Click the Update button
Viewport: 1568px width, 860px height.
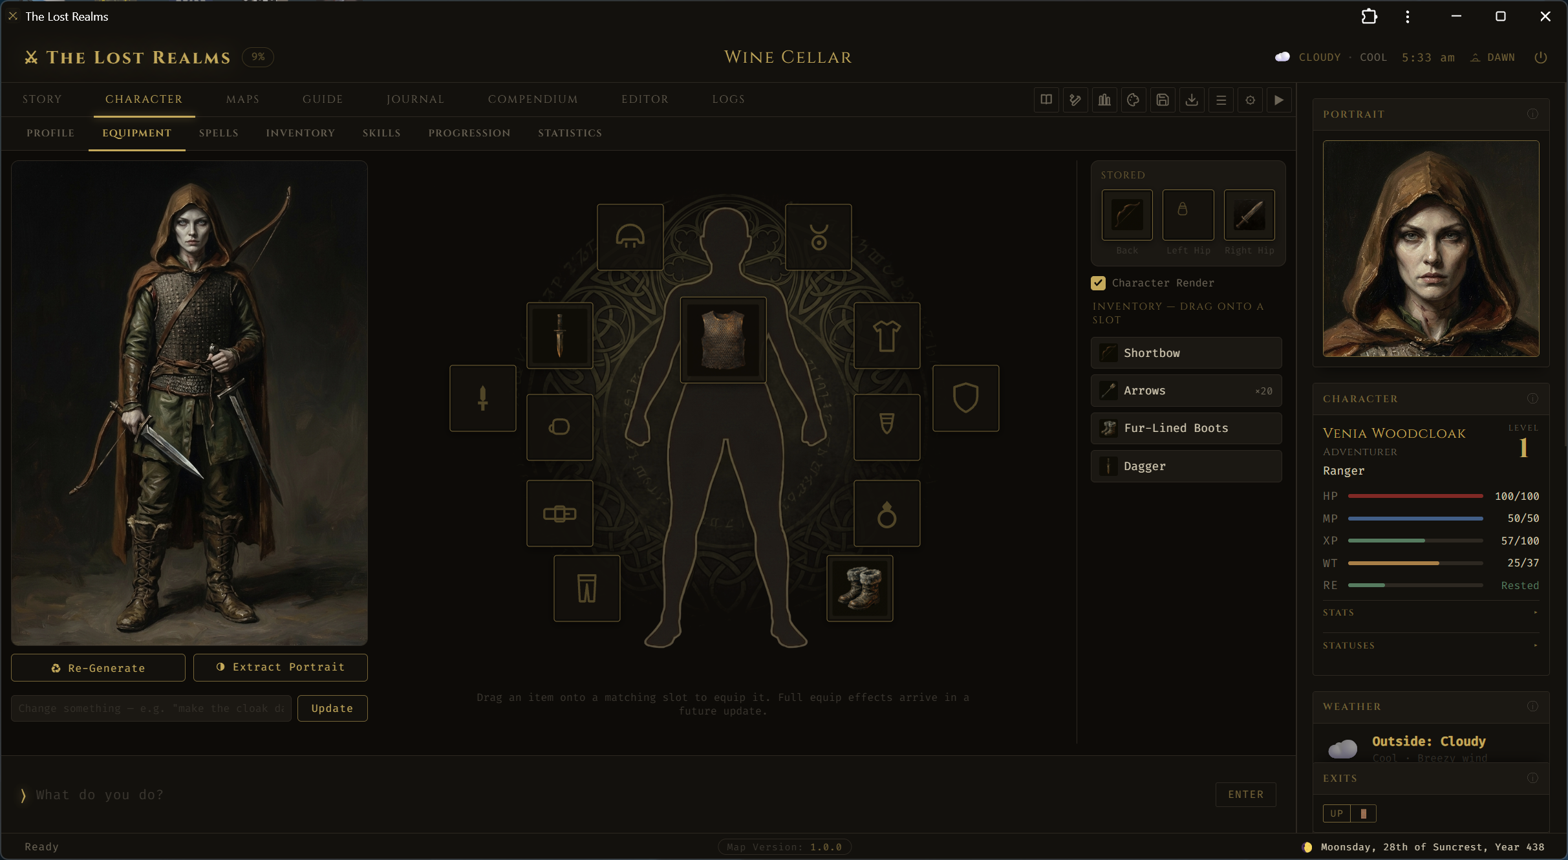(x=332, y=708)
